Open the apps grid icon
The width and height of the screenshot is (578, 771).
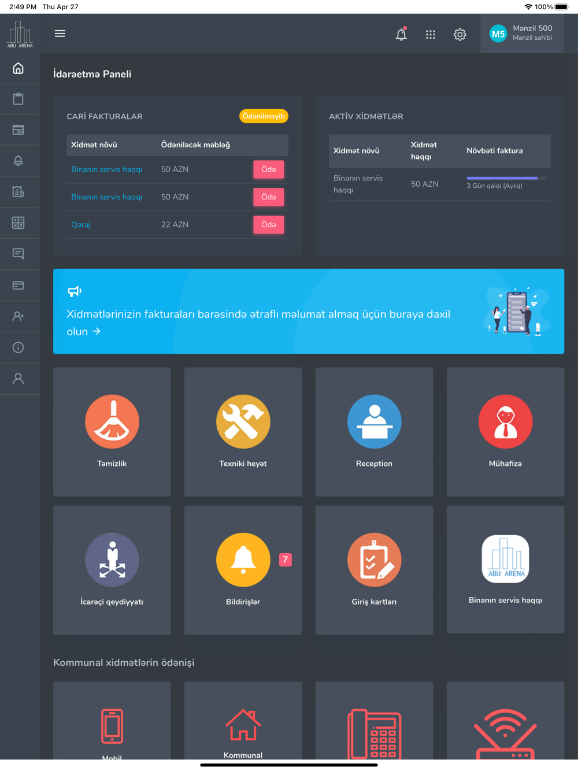point(431,35)
